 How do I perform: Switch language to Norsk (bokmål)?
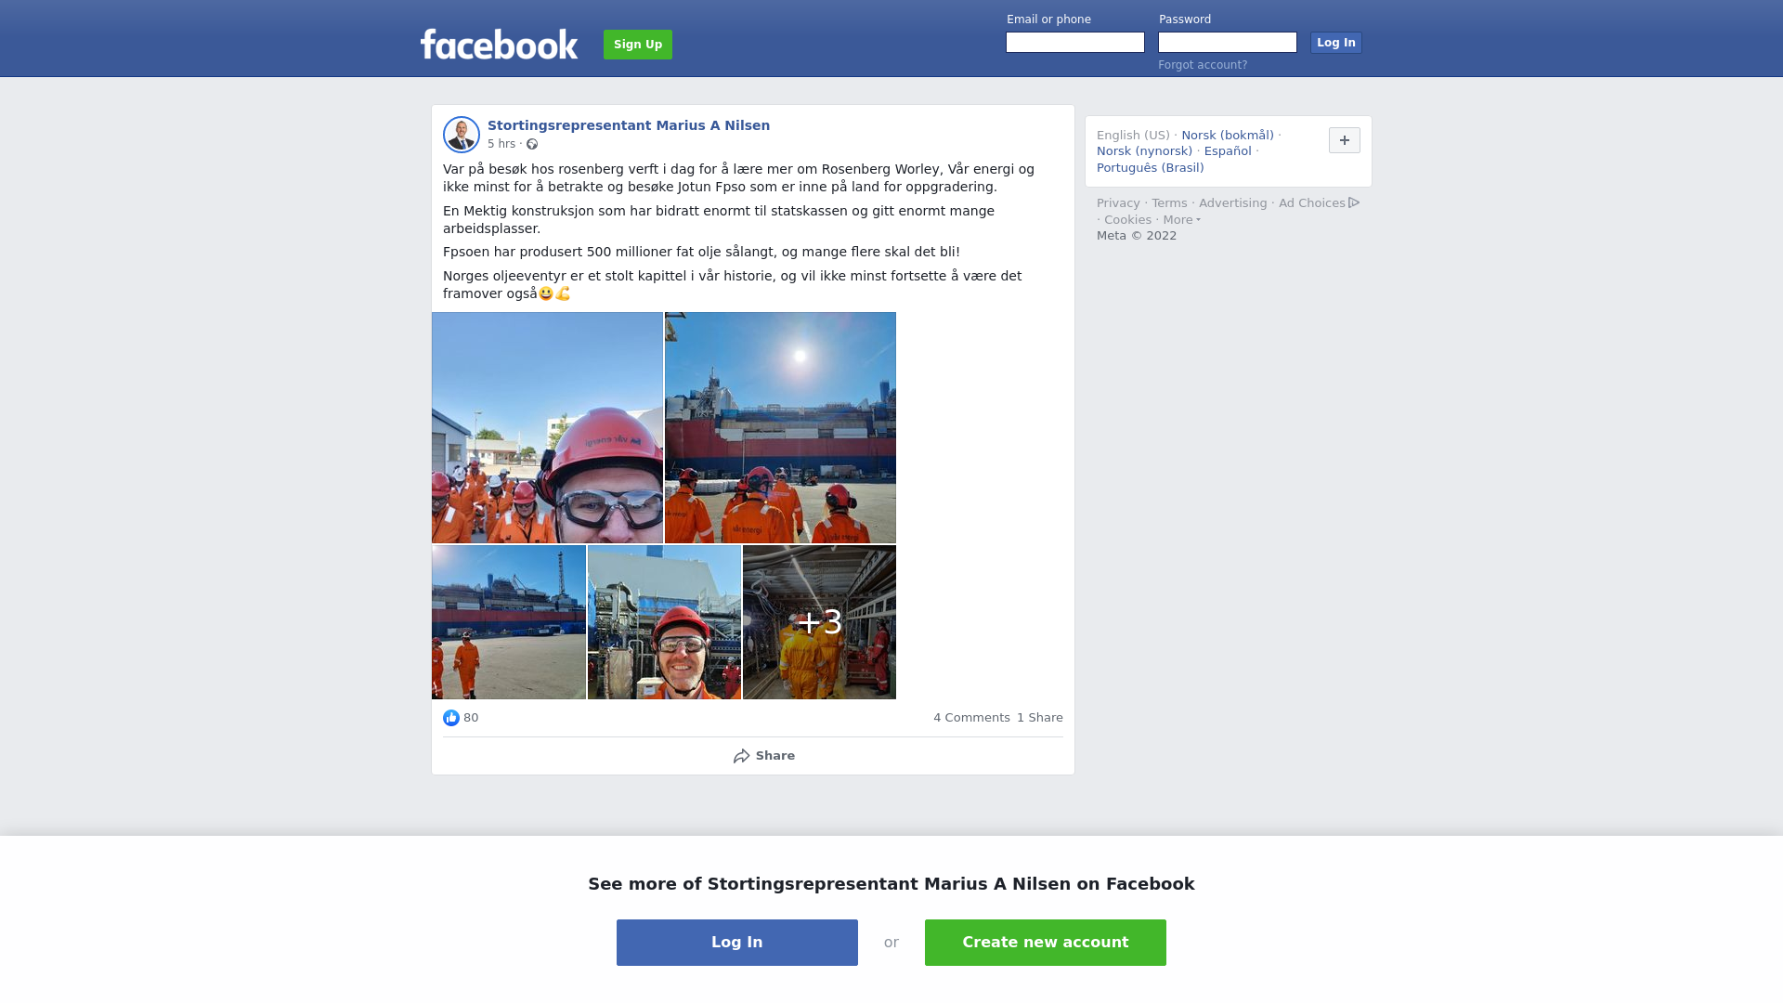coord(1228,136)
